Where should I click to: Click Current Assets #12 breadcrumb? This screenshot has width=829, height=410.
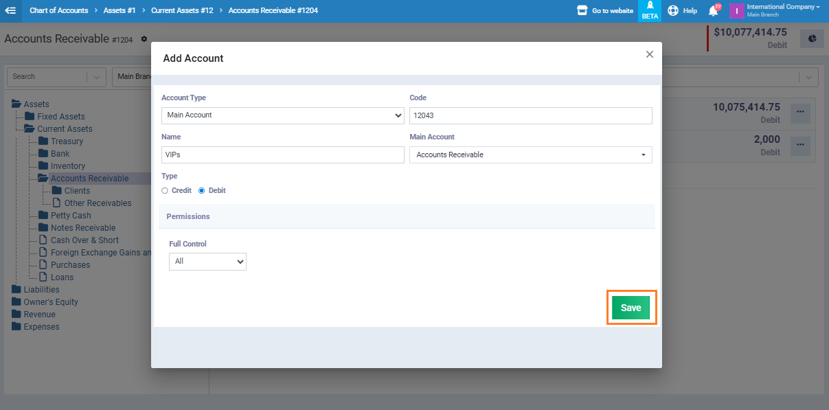click(x=182, y=10)
